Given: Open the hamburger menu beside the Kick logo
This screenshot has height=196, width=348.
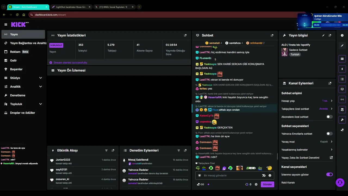Looking at the screenshot, I should point(6,24).
